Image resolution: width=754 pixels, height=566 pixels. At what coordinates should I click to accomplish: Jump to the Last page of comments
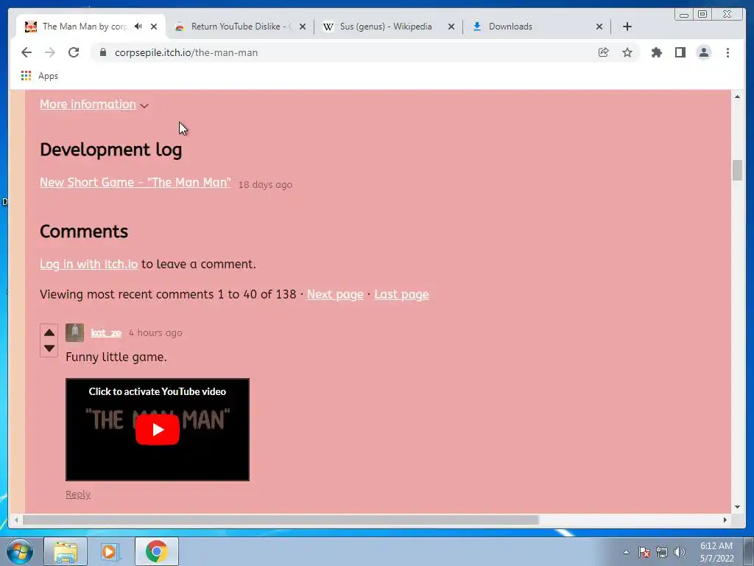(401, 295)
